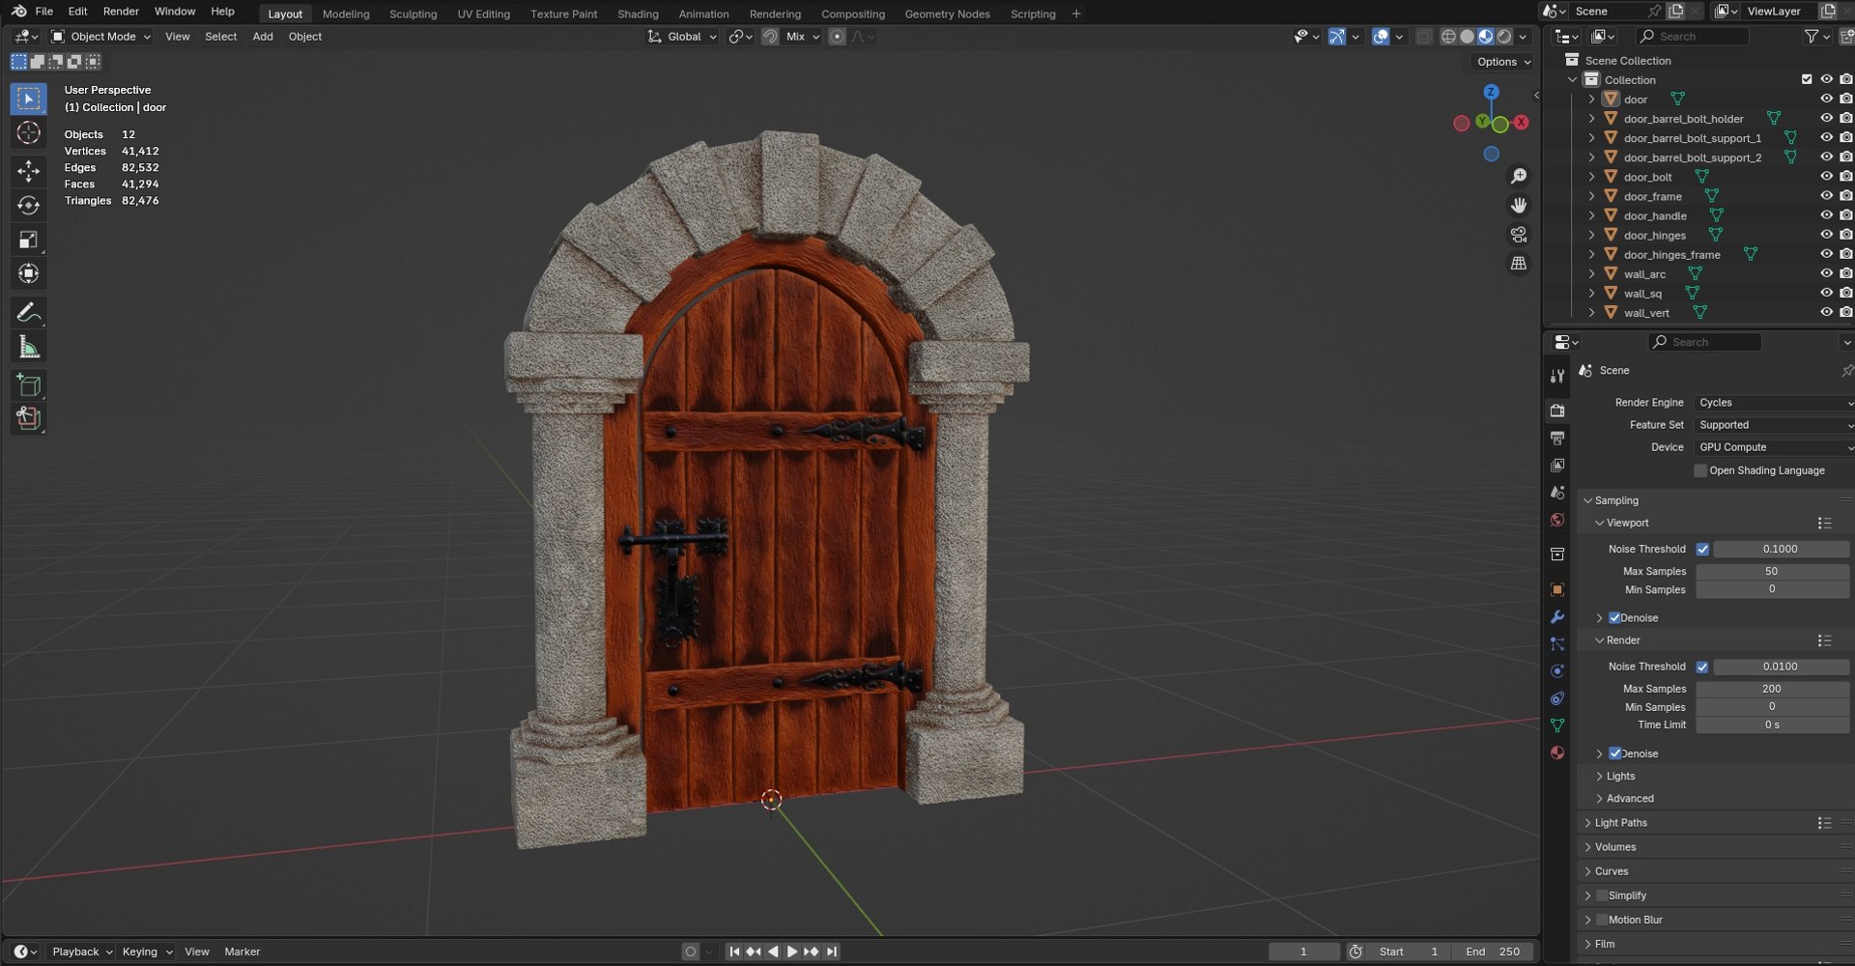Viewport: 1855px width, 966px height.
Task: Select the Measure tool
Action: point(28,347)
